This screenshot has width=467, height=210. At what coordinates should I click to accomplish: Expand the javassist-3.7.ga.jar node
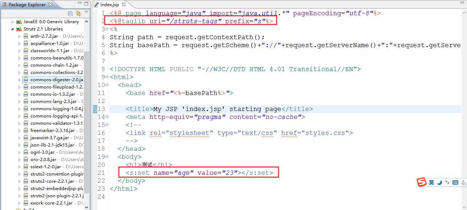pos(20,138)
